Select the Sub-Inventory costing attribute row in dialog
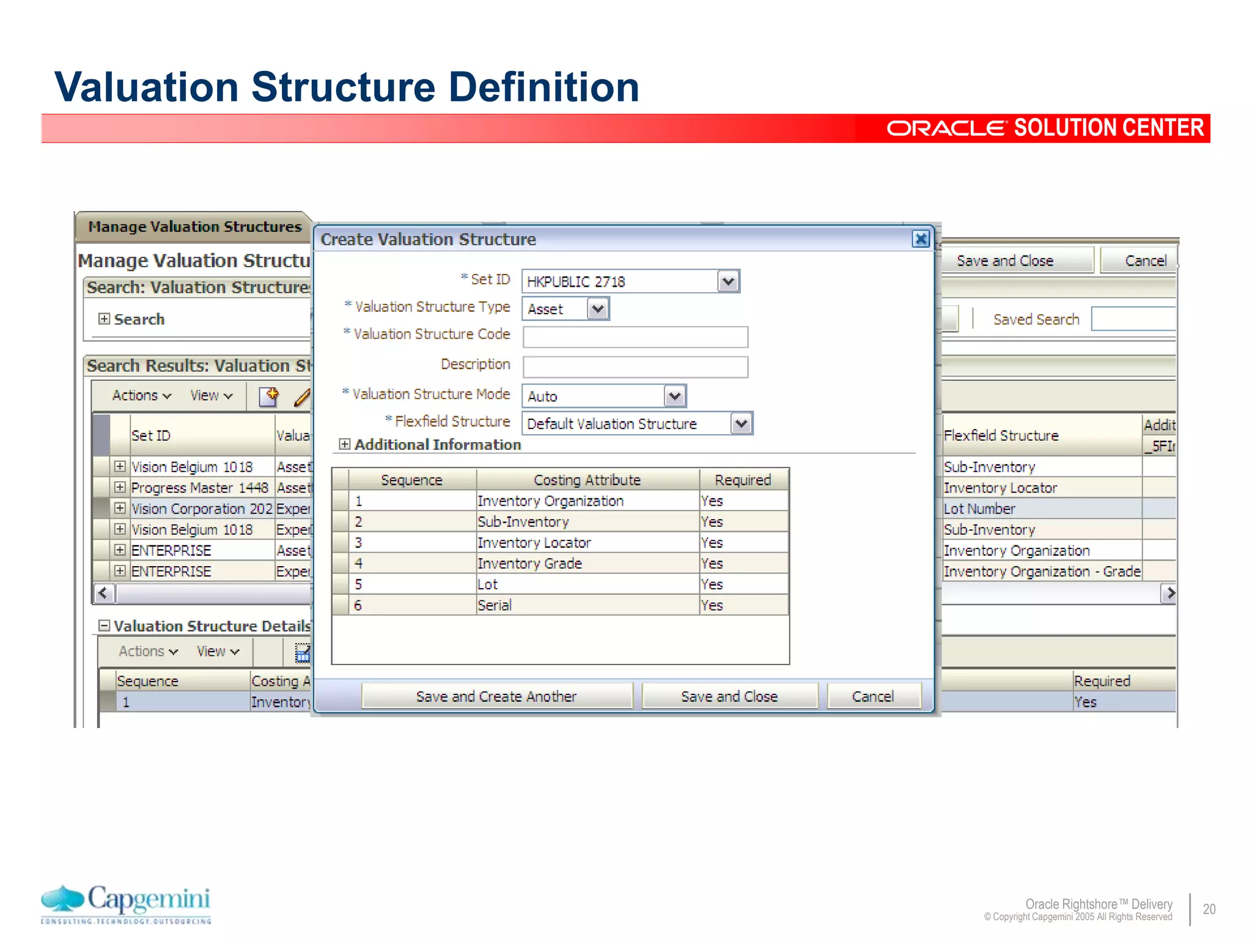1252x939 pixels. point(560,521)
